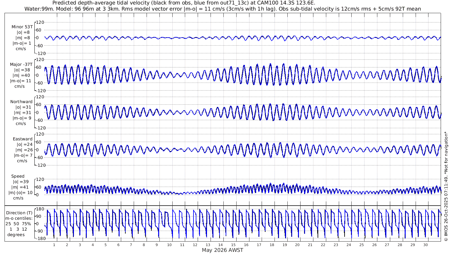Click the 'Major -37T' panel label
Image resolution: width=450 pixels, height=257 pixels.
click(21, 65)
